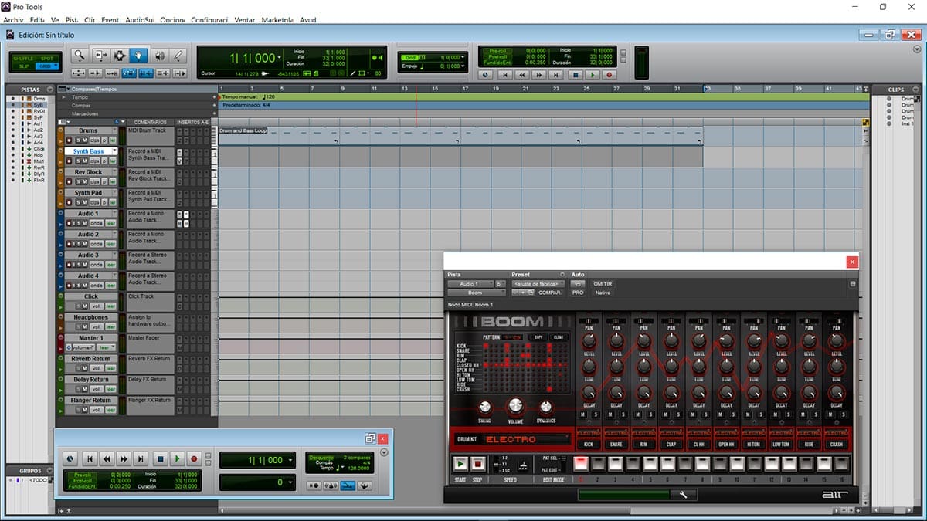Open Synth Bass track name dropdown
The height and width of the screenshot is (521, 927).
(114, 151)
